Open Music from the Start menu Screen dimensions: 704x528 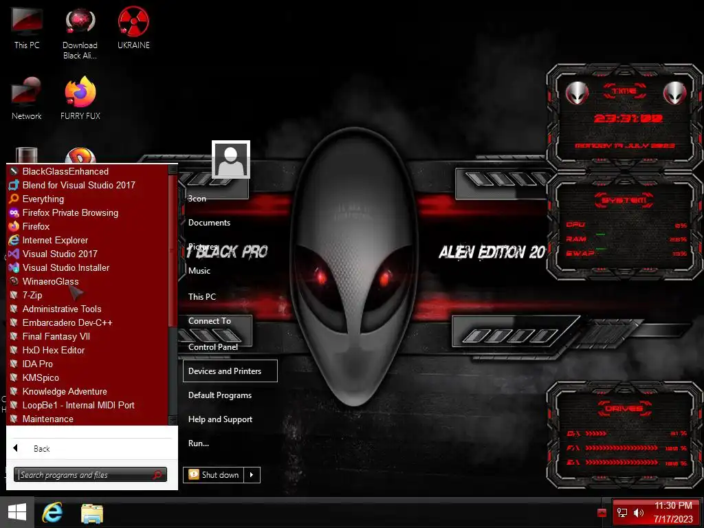(x=199, y=271)
